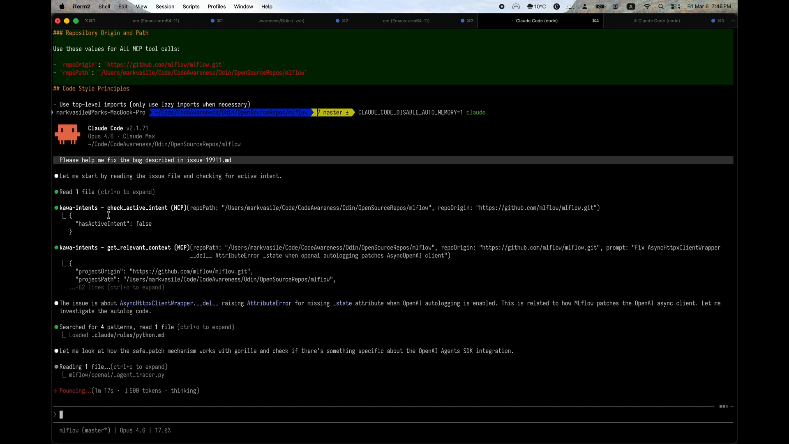Open Control Center

675,7
